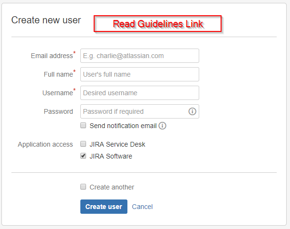This screenshot has width=290, height=229.
Task: Cancel the new user form
Action: 142,207
